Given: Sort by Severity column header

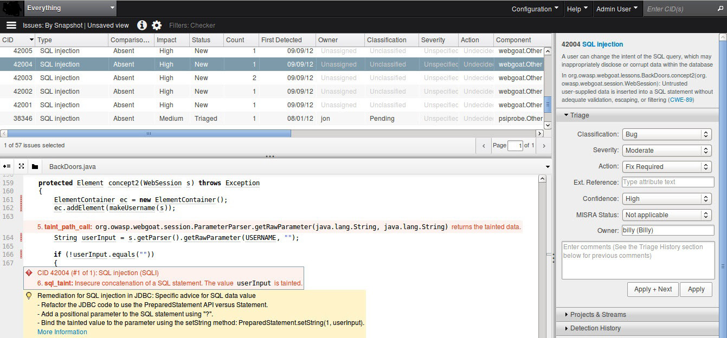Looking at the screenshot, I should pos(438,40).
